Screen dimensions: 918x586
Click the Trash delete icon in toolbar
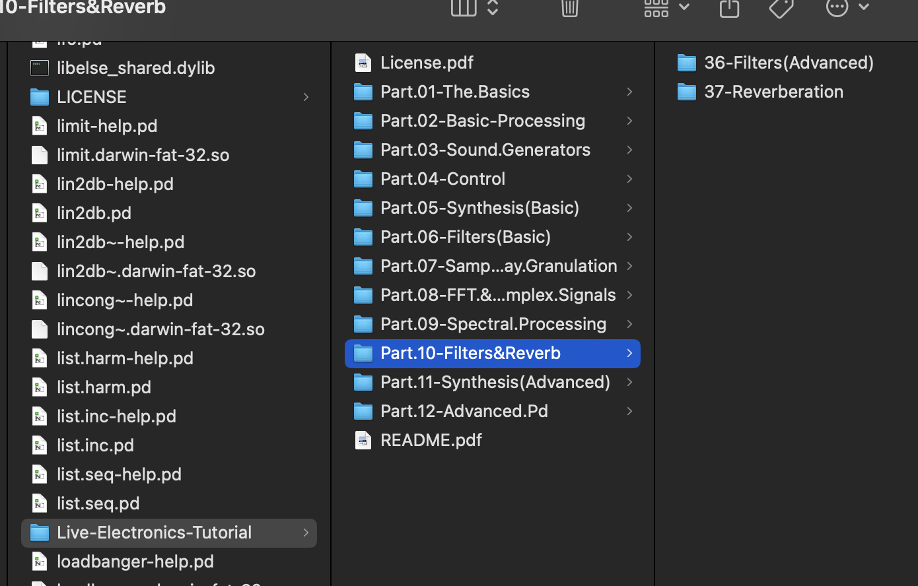tap(569, 8)
